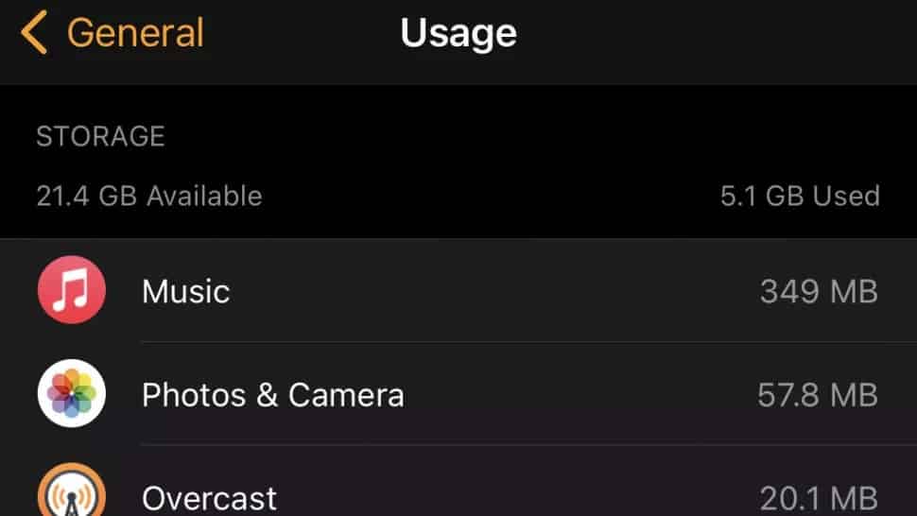Viewport: 917px width, 516px height.
Task: Tap the 21.4 GB Available label
Action: 149,196
